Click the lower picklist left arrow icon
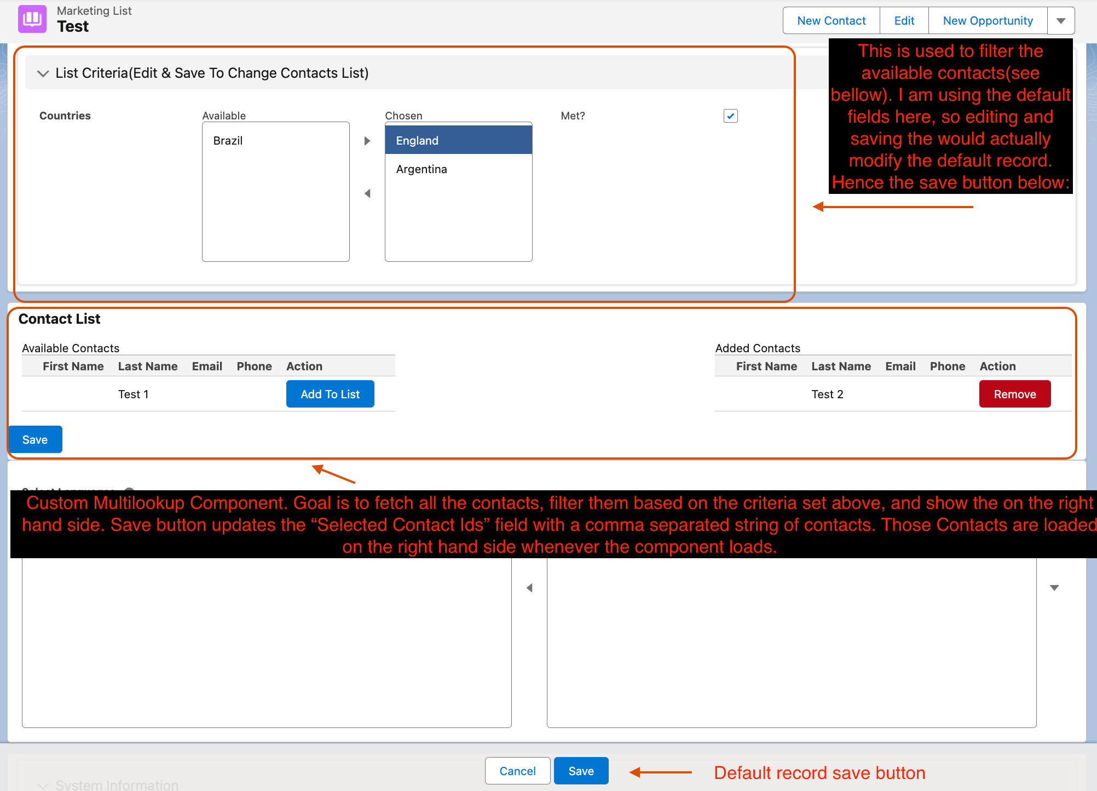The image size is (1097, 791). point(529,588)
